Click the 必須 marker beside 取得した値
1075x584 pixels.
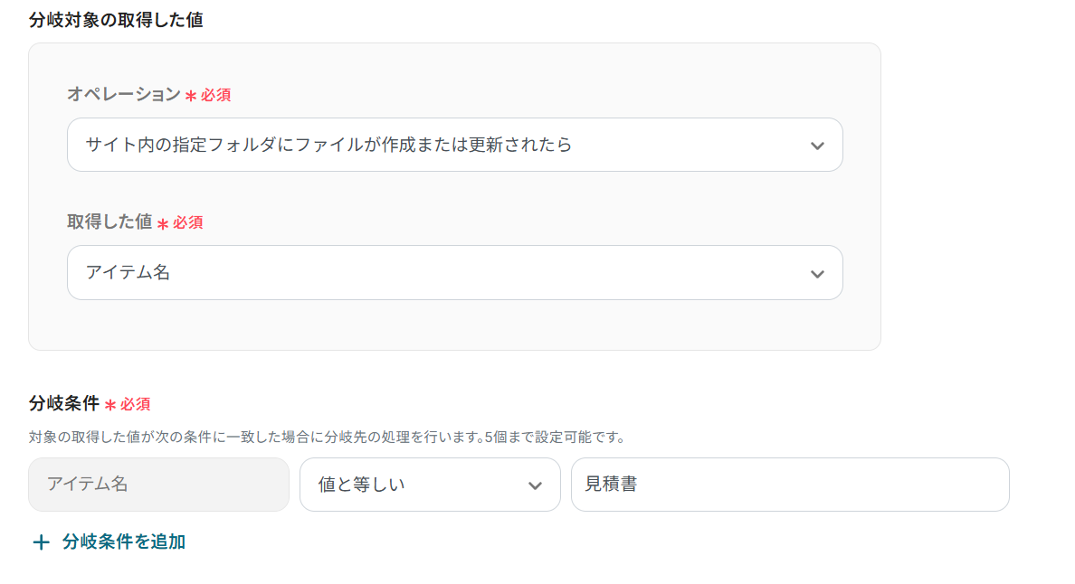pyautogui.click(x=186, y=222)
